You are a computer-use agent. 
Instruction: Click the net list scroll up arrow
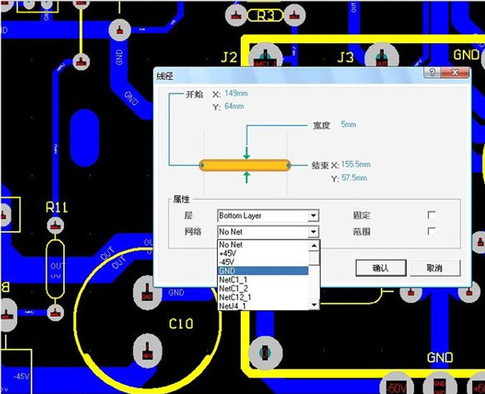[x=314, y=245]
